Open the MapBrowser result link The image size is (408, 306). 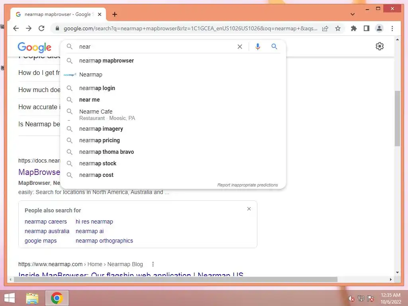point(39,172)
